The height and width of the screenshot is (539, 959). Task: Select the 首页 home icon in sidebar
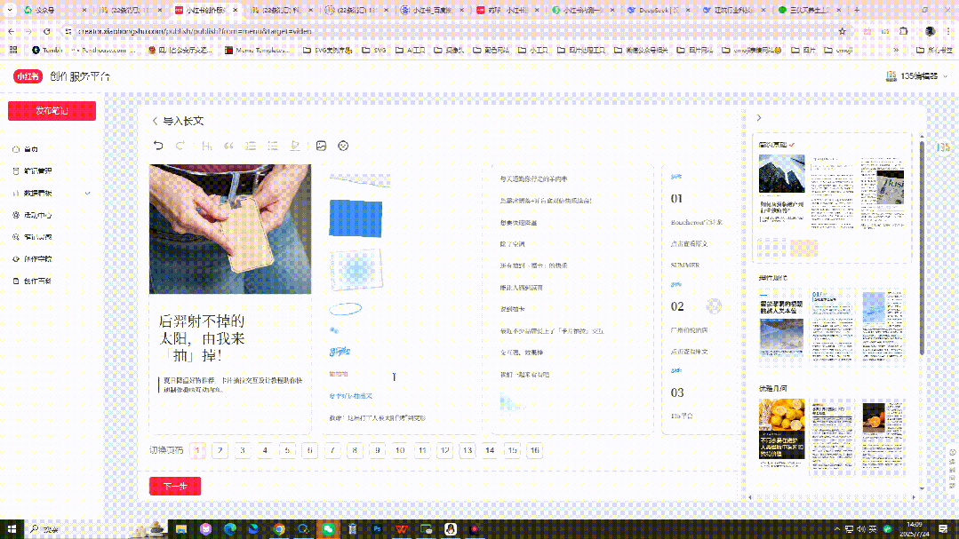(x=14, y=149)
